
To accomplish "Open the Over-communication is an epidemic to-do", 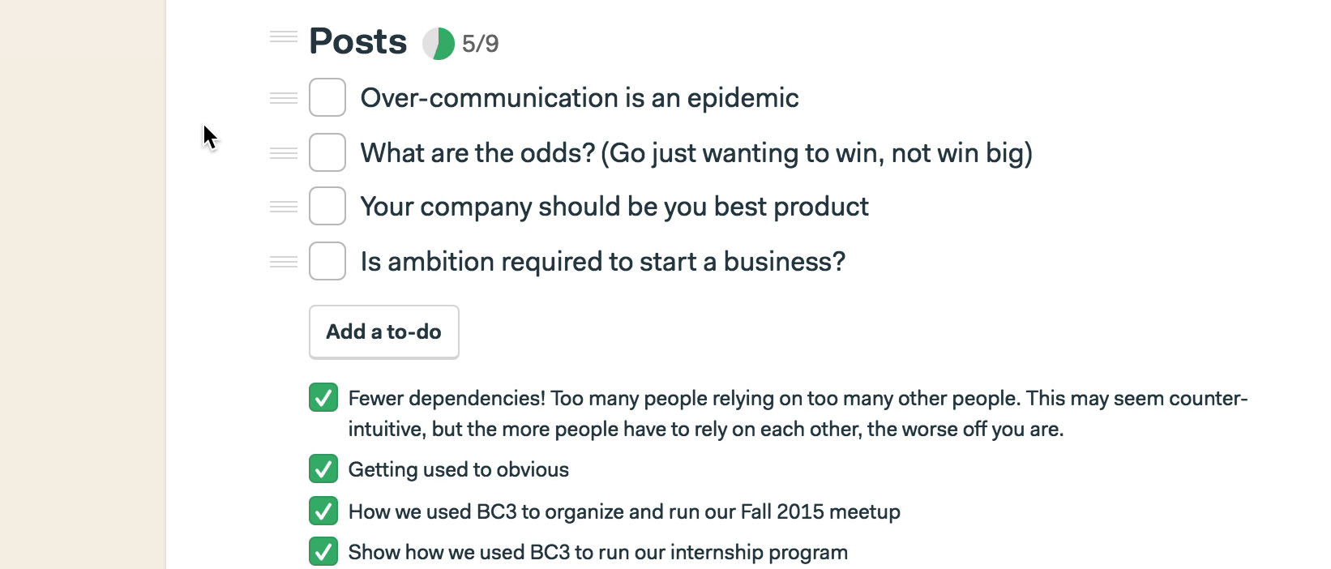I will click(580, 98).
